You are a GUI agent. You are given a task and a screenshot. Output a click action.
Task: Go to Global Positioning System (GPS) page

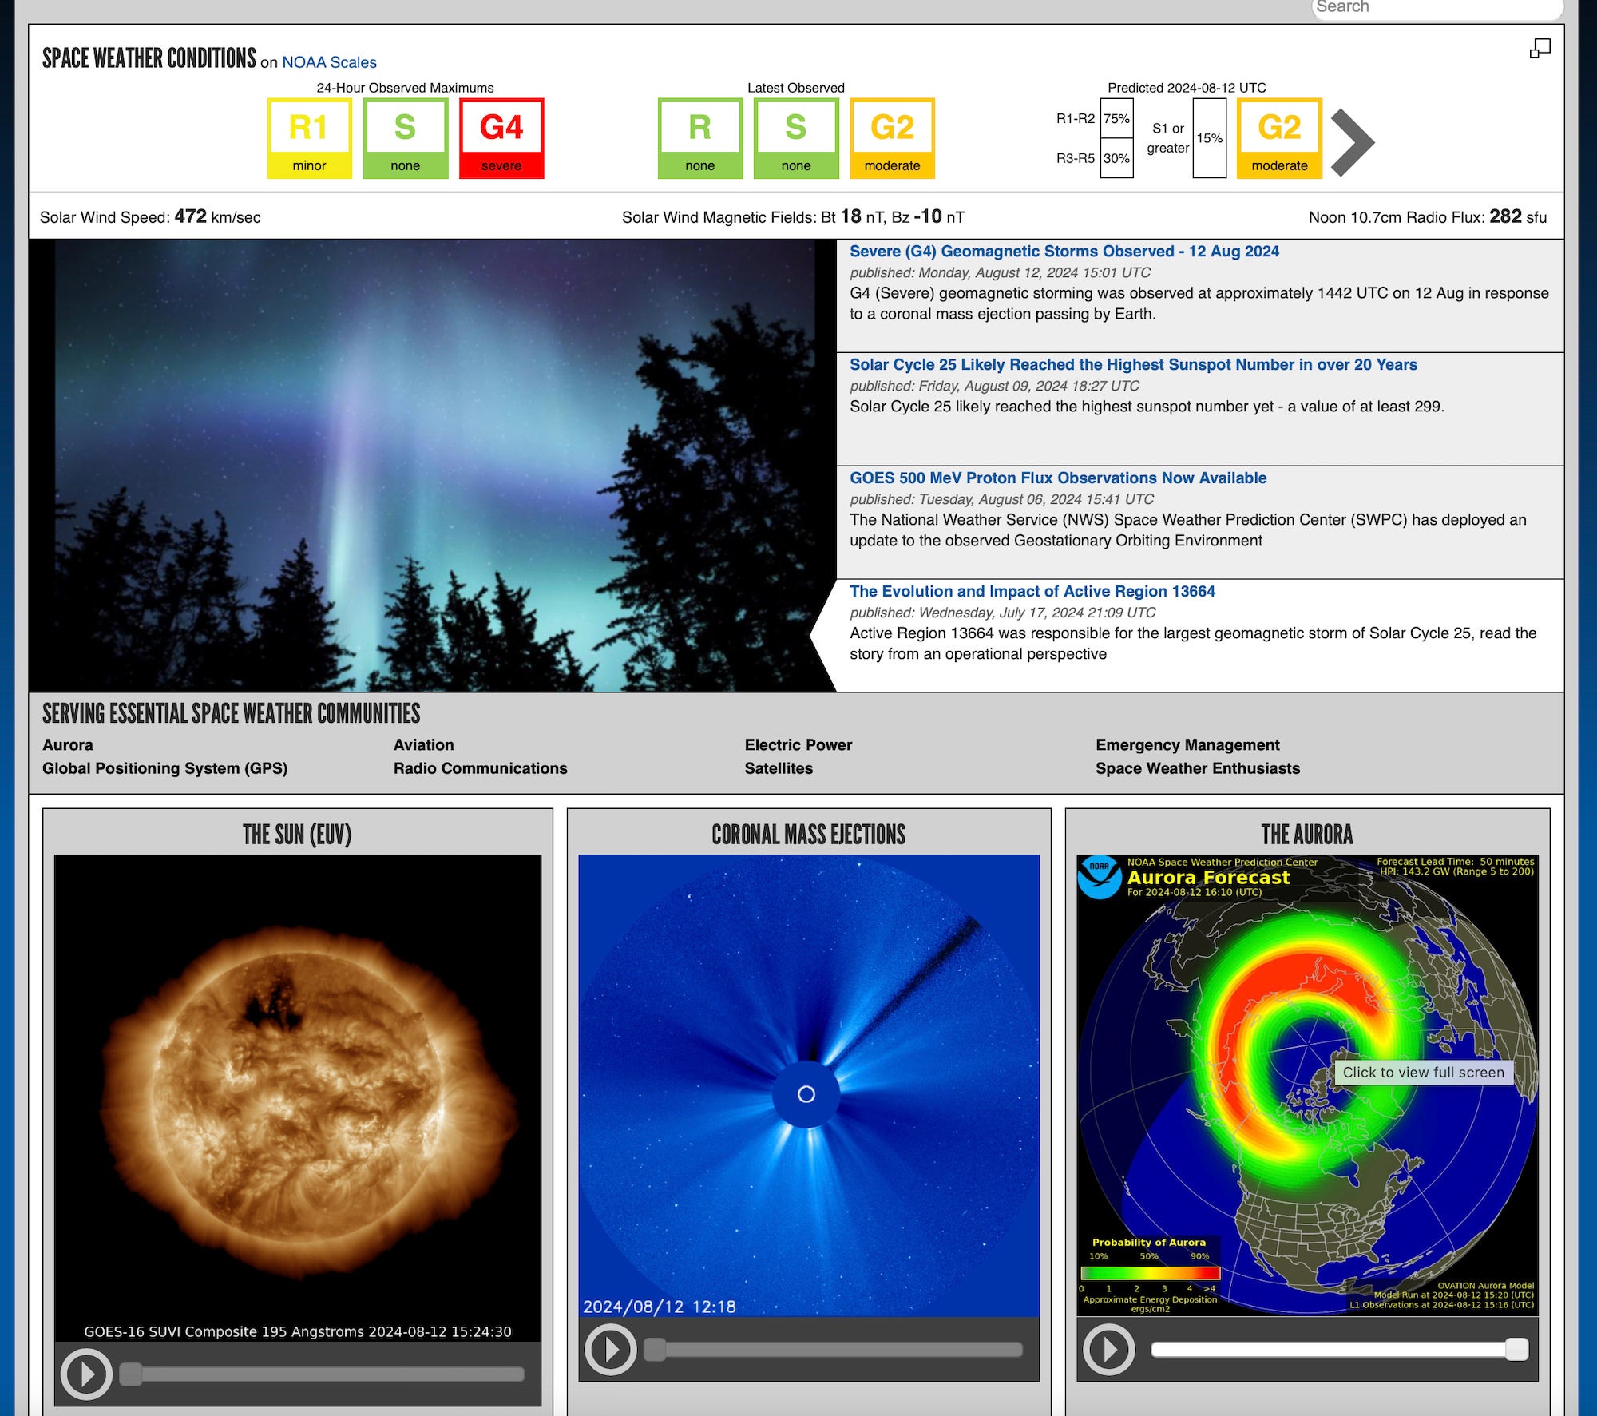(164, 768)
